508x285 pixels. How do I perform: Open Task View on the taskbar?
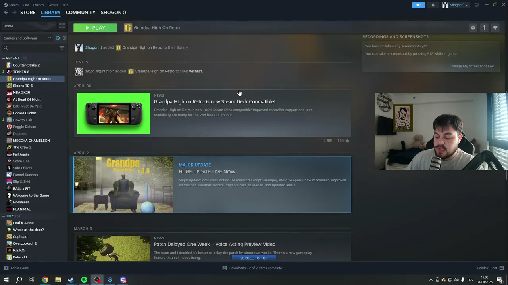click(32, 280)
